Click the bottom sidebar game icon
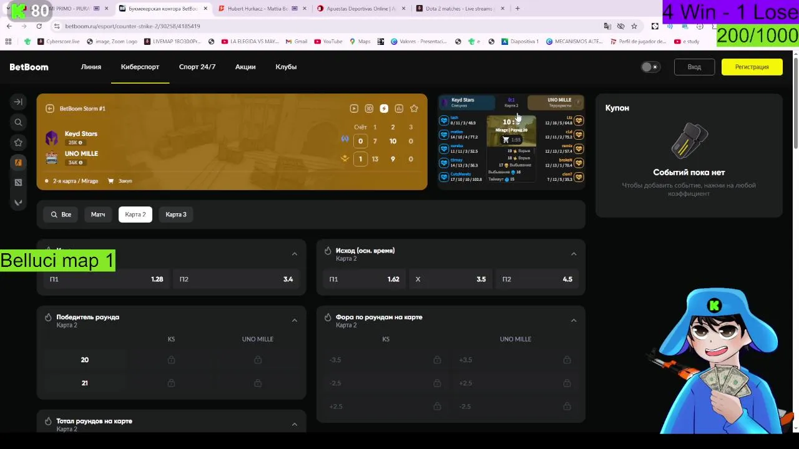This screenshot has width=799, height=449. 18,202
